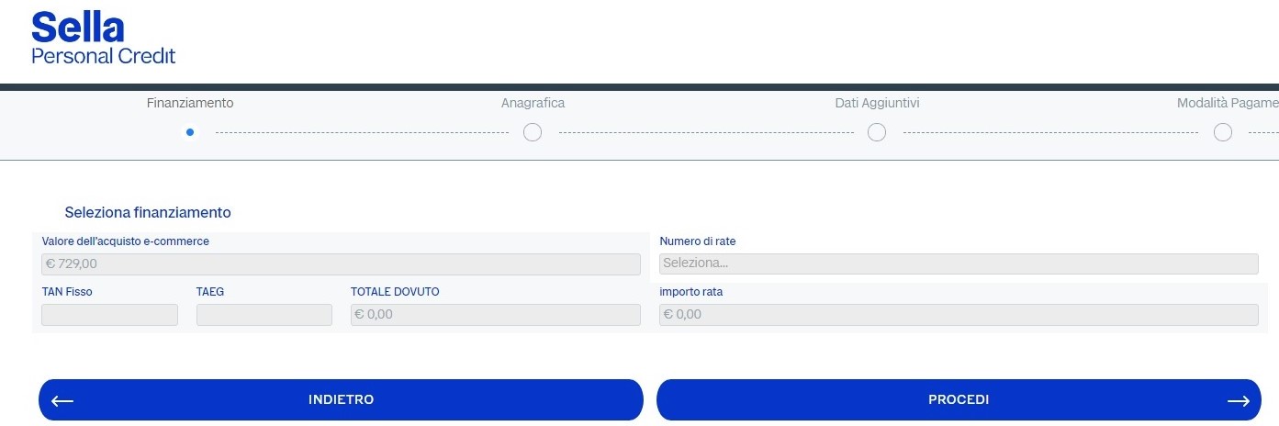
Task: Focus the TAEG field
Action: pos(264,315)
